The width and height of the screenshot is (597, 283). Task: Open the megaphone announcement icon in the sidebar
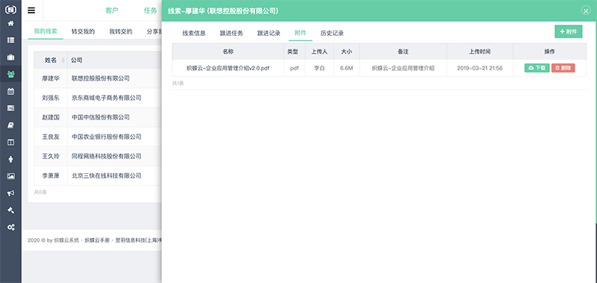pyautogui.click(x=10, y=193)
